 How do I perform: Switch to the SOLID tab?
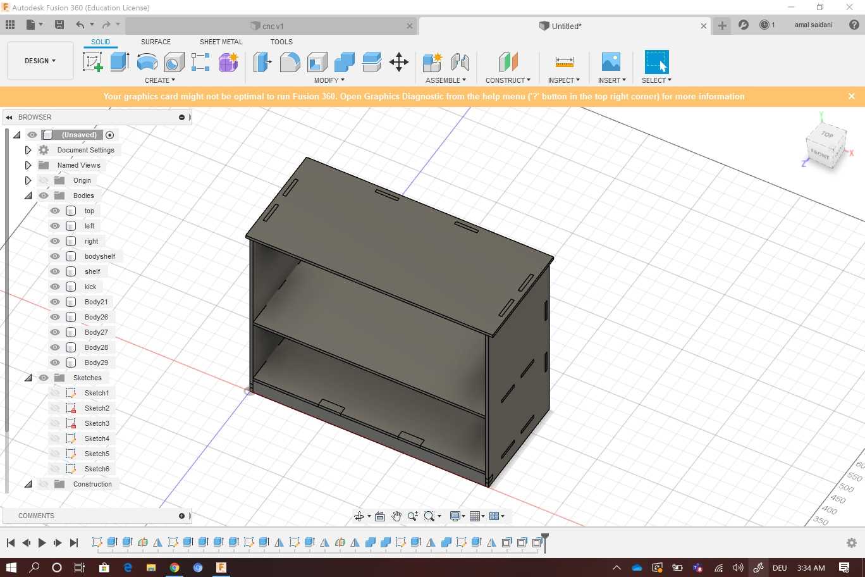(x=101, y=42)
